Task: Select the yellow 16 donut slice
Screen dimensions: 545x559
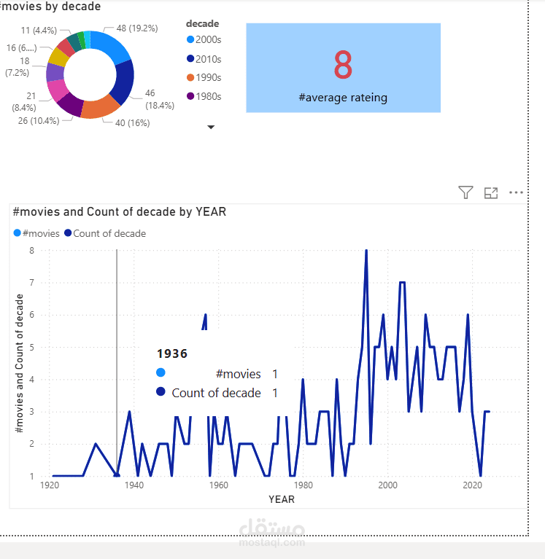Action: coord(58,57)
